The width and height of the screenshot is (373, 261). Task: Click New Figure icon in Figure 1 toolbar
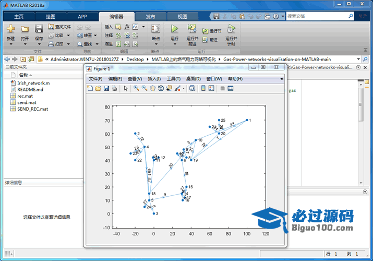(x=90, y=89)
